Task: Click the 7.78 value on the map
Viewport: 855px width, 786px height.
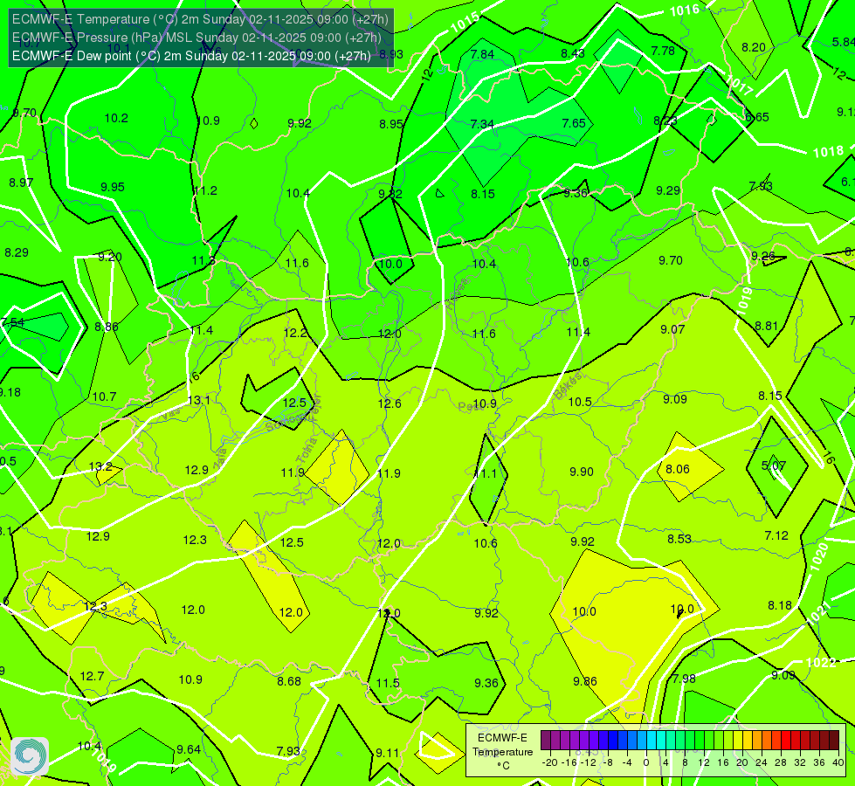Action: (663, 51)
